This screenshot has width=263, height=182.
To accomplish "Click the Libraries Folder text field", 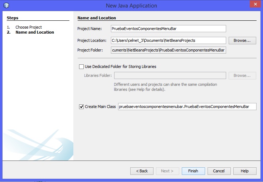I will click(170, 75).
